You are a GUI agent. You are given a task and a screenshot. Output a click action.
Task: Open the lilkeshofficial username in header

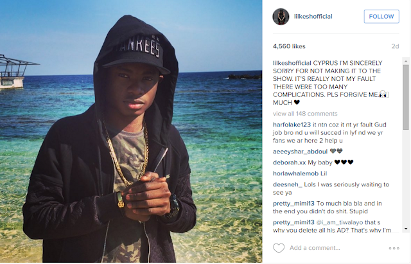(x=313, y=17)
